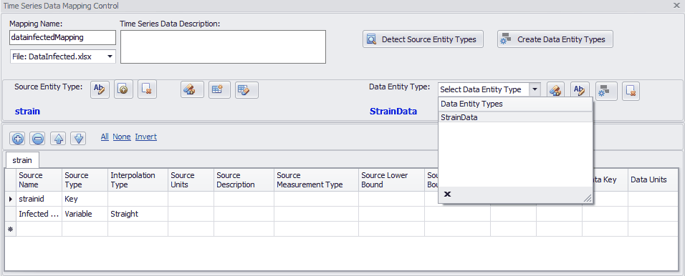The width and height of the screenshot is (685, 276).
Task: Add a row with the blue plus icon
Action: point(18,139)
